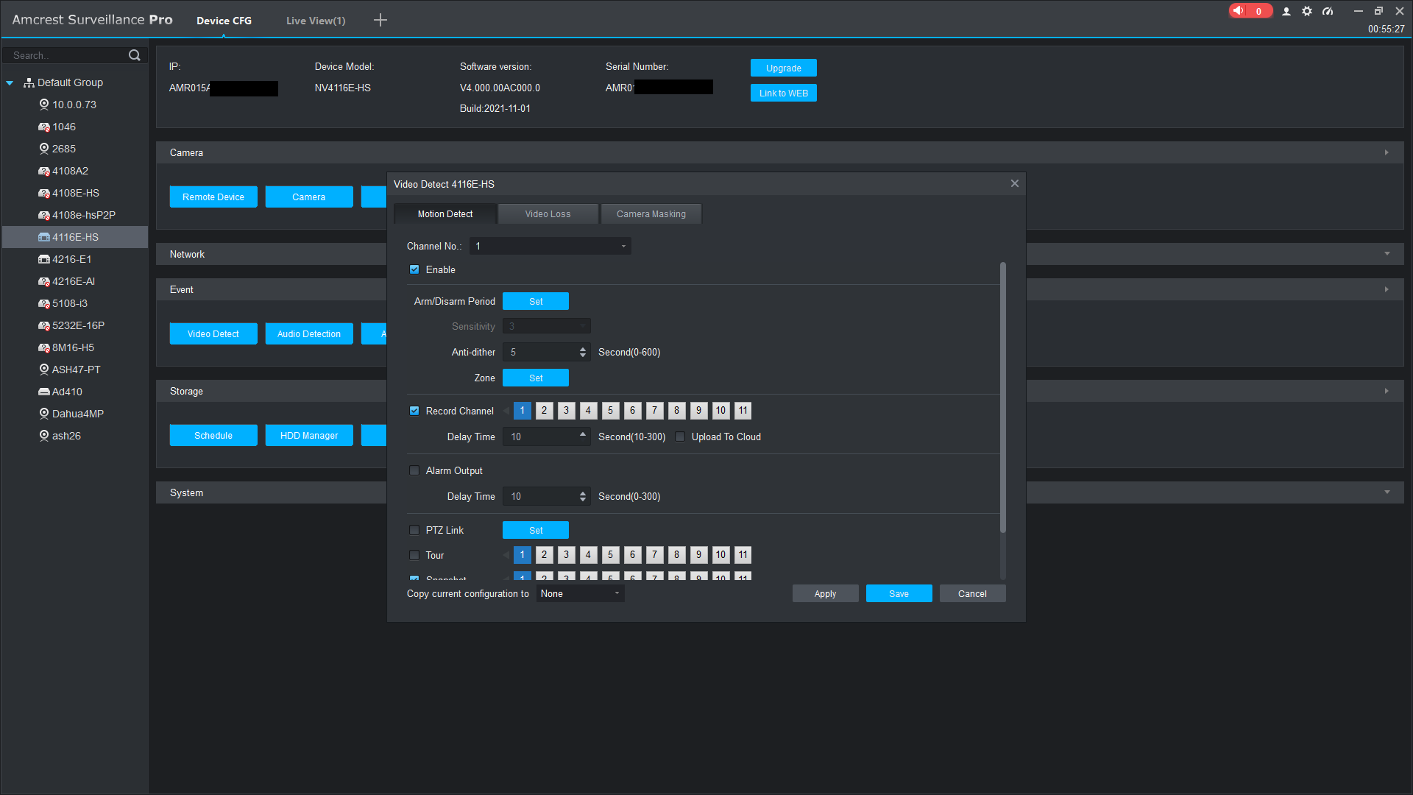Enable Upload To Cloud checkbox
The width and height of the screenshot is (1413, 795).
click(680, 437)
